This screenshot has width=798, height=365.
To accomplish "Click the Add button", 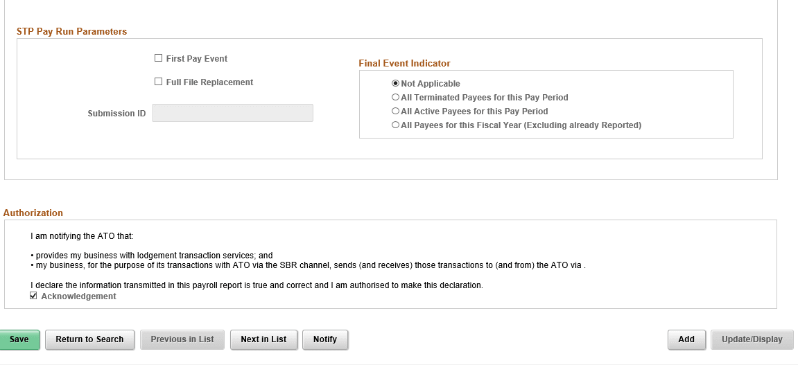I will click(x=686, y=339).
